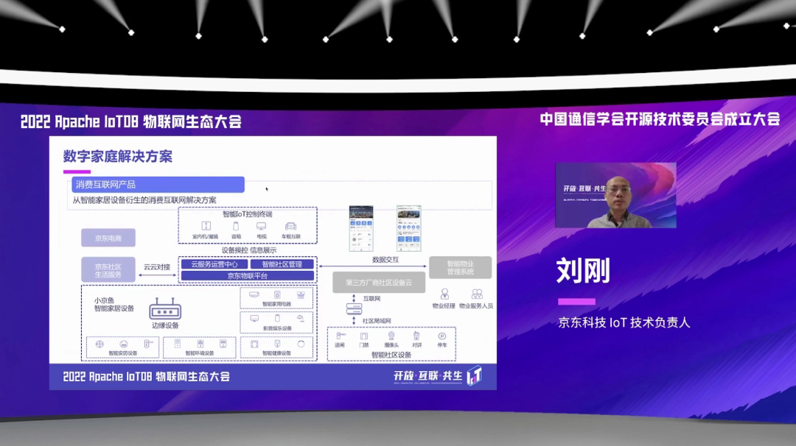796x446 pixels.
Task: Click the 边缘设备 router icon
Action: [x=165, y=309]
